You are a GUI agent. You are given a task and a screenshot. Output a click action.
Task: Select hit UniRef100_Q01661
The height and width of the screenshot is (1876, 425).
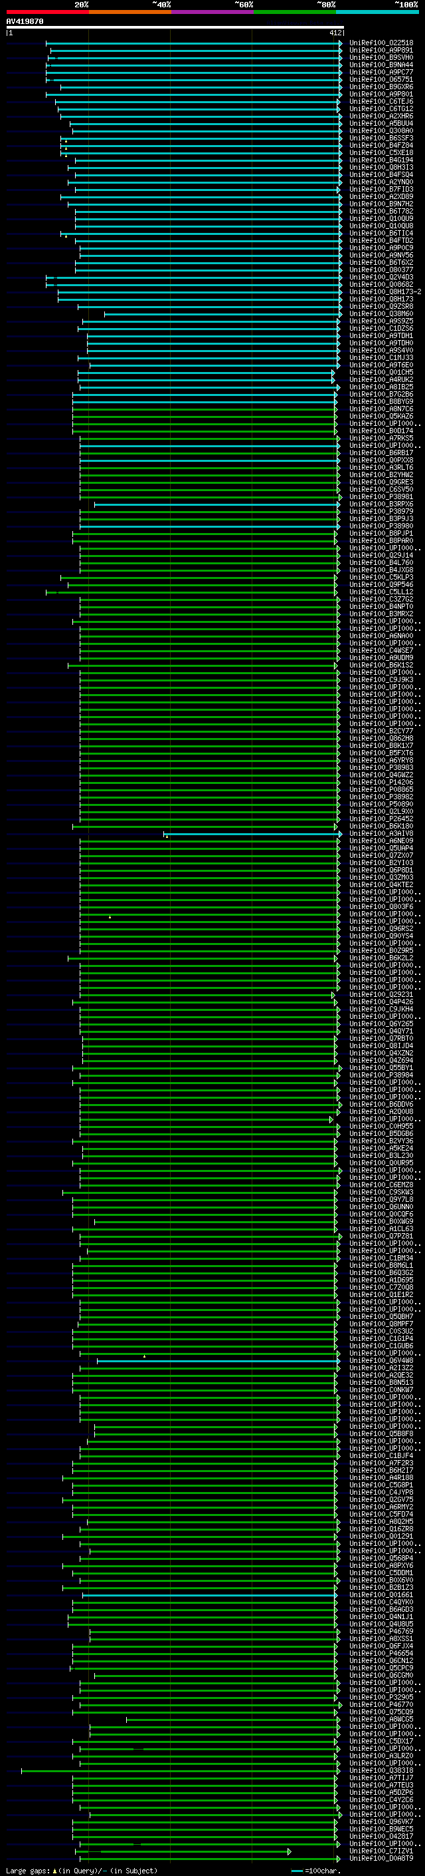(381, 1594)
